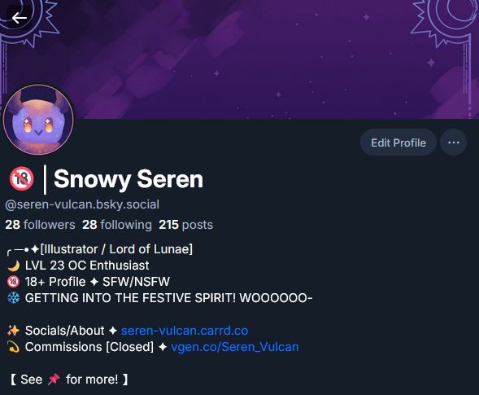
Task: View the 28 following list
Action: (x=117, y=225)
